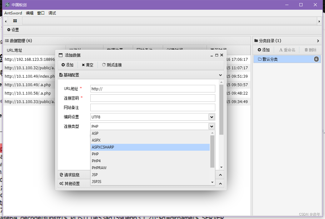
Task: Click the grid view icon in the tab bar
Action: coord(14,20)
